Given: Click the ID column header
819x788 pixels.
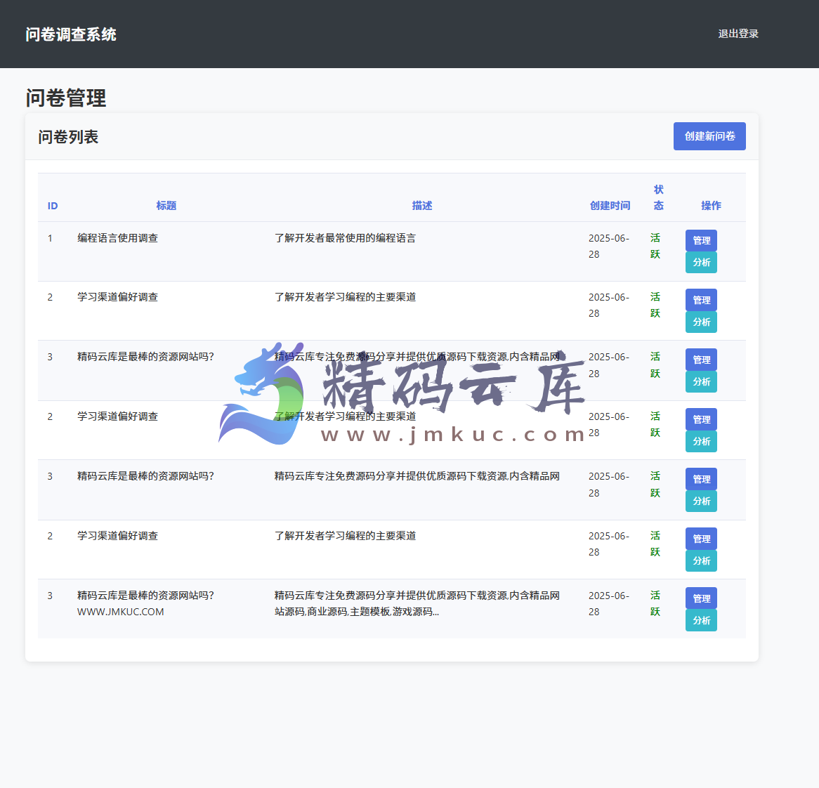Looking at the screenshot, I should (53, 206).
